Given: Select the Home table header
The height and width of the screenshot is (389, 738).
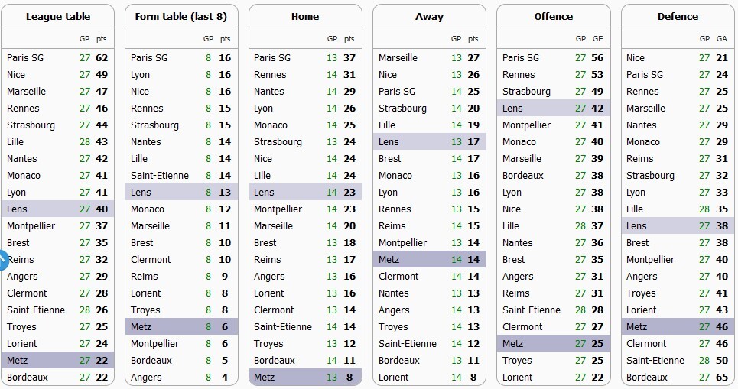Looking at the screenshot, I should [x=305, y=17].
